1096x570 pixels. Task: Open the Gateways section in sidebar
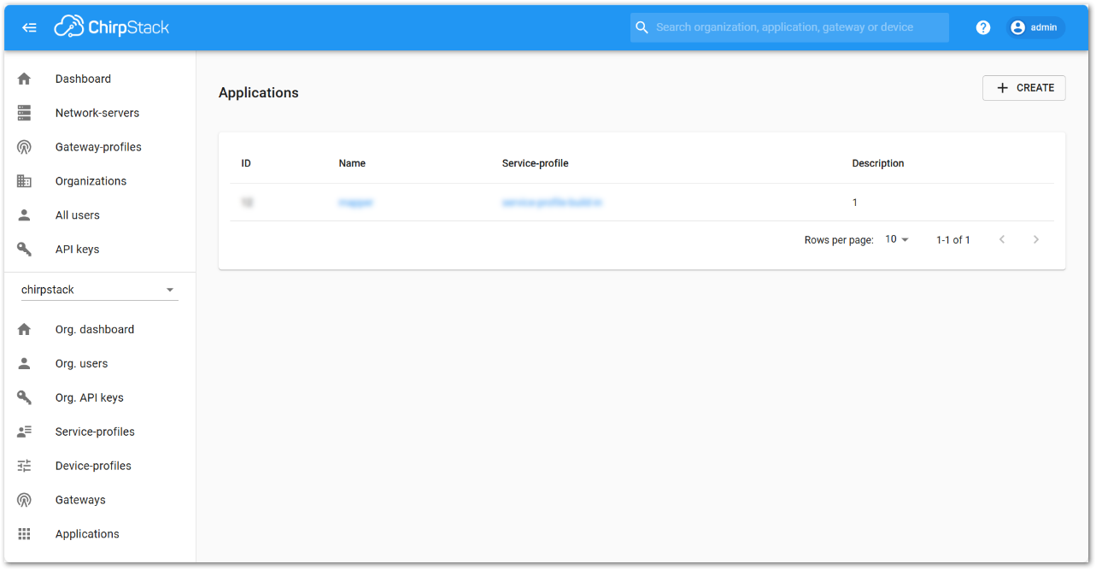pos(79,499)
